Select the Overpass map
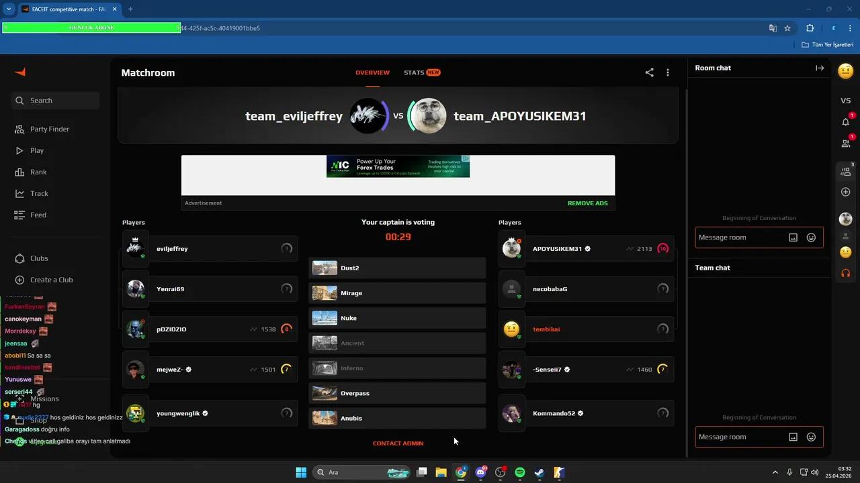The width and height of the screenshot is (860, 483). click(x=397, y=393)
